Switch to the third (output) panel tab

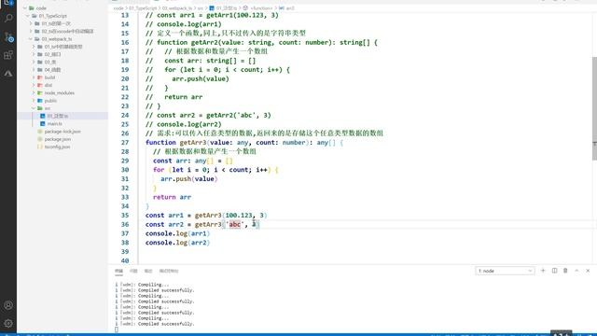[148, 271]
